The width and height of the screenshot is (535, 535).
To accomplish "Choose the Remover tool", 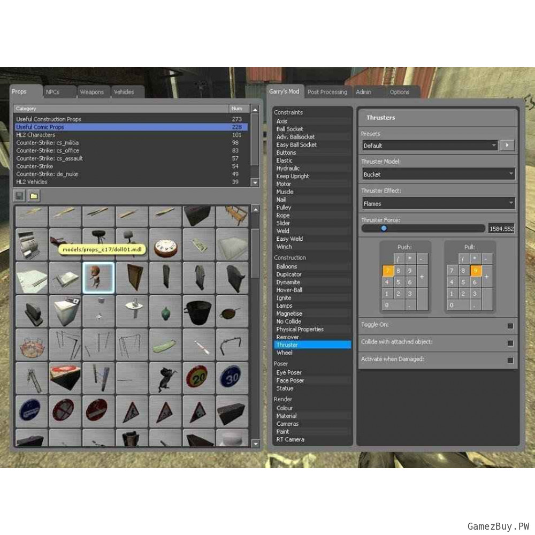I will [312, 337].
